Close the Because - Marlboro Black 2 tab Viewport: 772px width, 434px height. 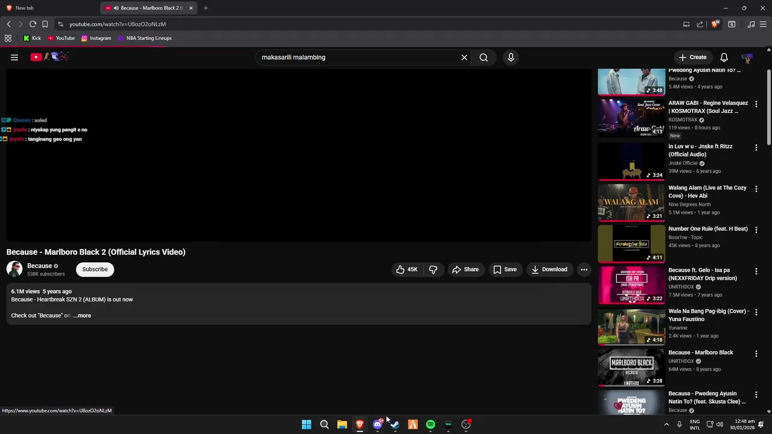click(191, 8)
